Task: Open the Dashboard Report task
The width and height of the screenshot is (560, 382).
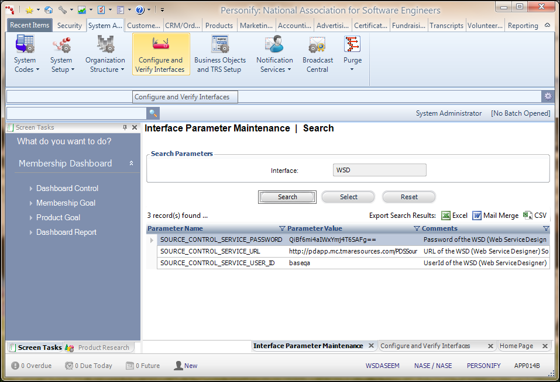Action: tap(66, 232)
